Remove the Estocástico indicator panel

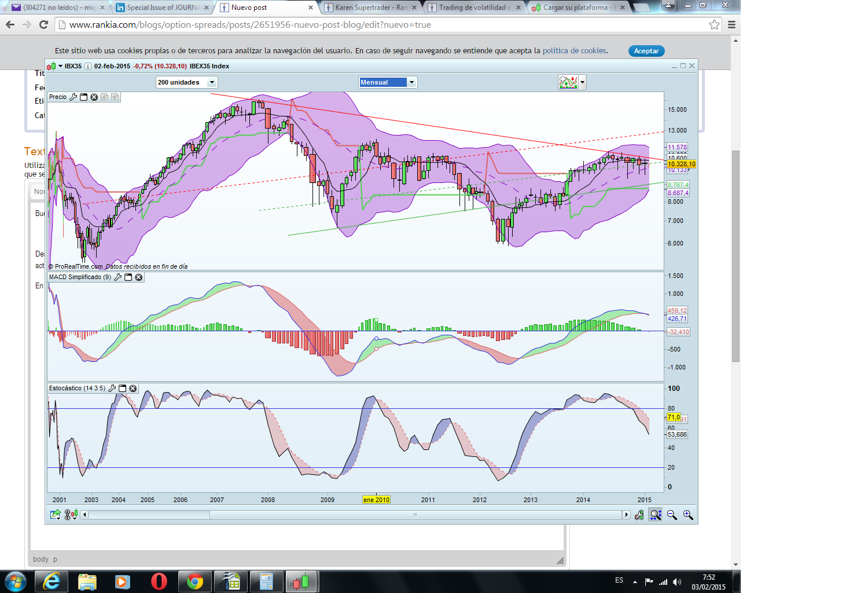click(x=133, y=389)
